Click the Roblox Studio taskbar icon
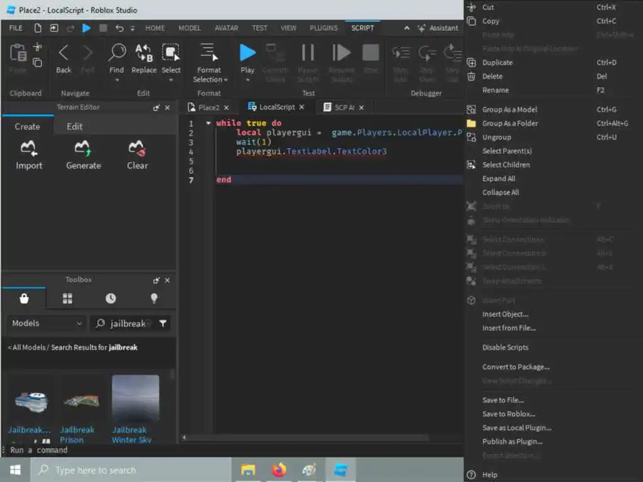The width and height of the screenshot is (643, 482). [340, 469]
